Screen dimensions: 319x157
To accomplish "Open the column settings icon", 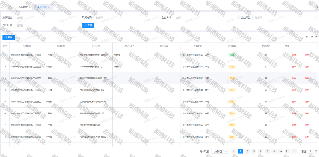I will click(x=316, y=37).
